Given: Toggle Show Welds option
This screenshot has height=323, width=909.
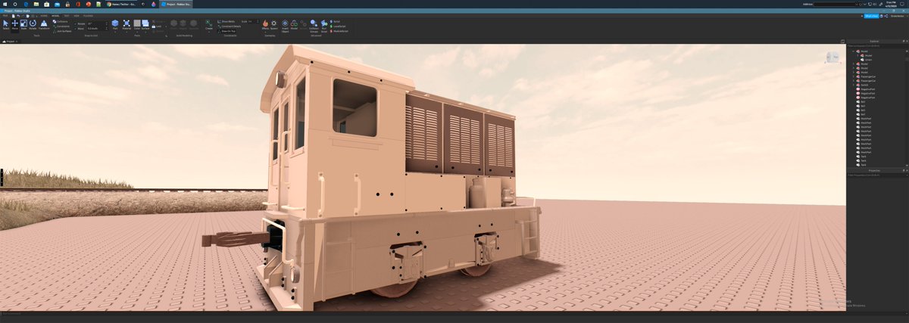Looking at the screenshot, I should [x=225, y=21].
